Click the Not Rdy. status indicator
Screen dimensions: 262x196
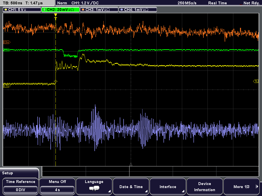point(251,3)
